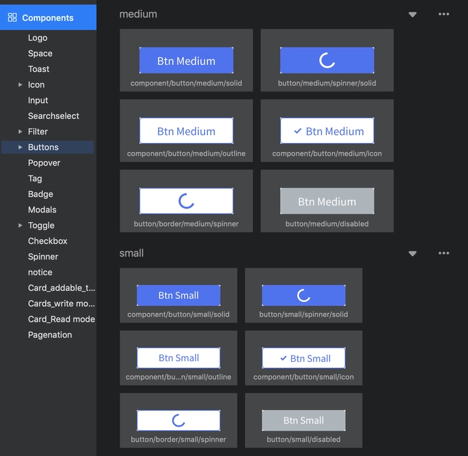
Task: Open the Checkbox components page
Action: click(x=47, y=241)
